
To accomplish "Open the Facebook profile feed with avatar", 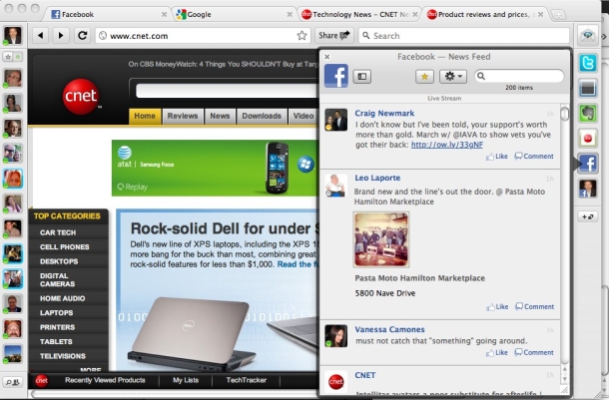I will pos(588,189).
